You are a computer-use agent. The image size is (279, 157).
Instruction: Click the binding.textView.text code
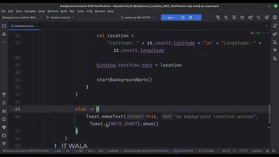point(124,65)
